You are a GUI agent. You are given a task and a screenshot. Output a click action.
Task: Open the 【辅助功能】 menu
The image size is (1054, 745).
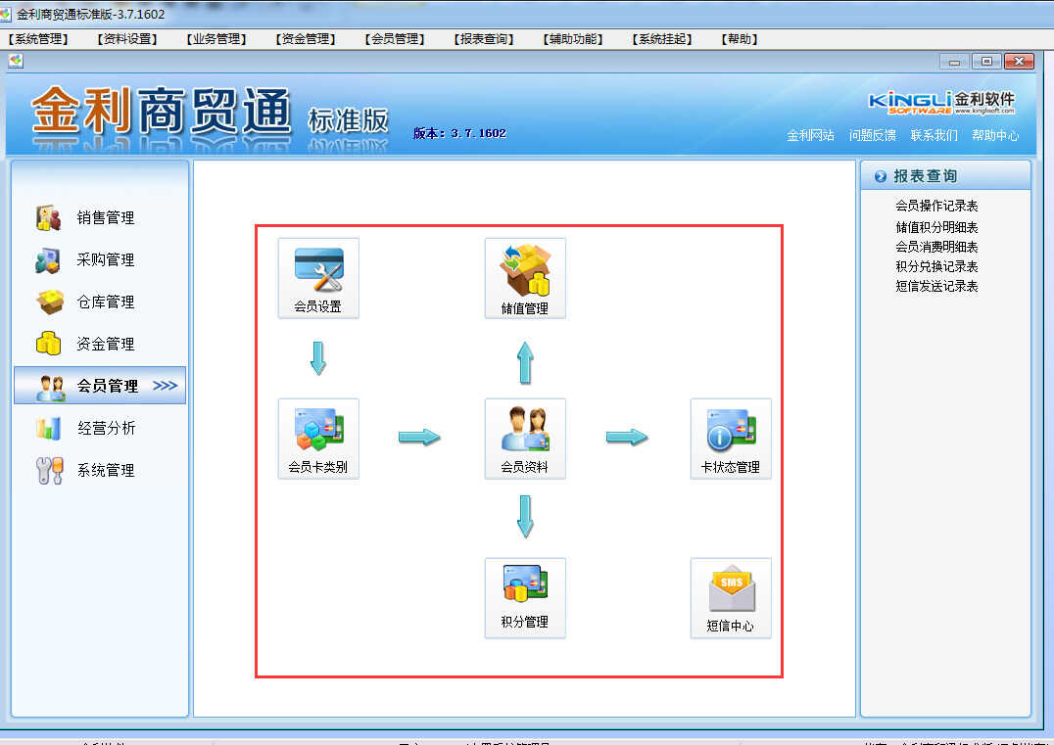pos(573,39)
